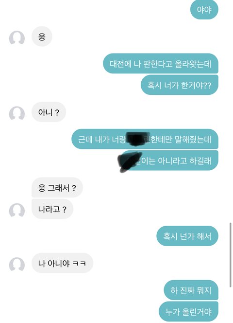Select the '대전에 나 판한다고 올라왔는데' bubble
233x323 pixels.
(161, 63)
